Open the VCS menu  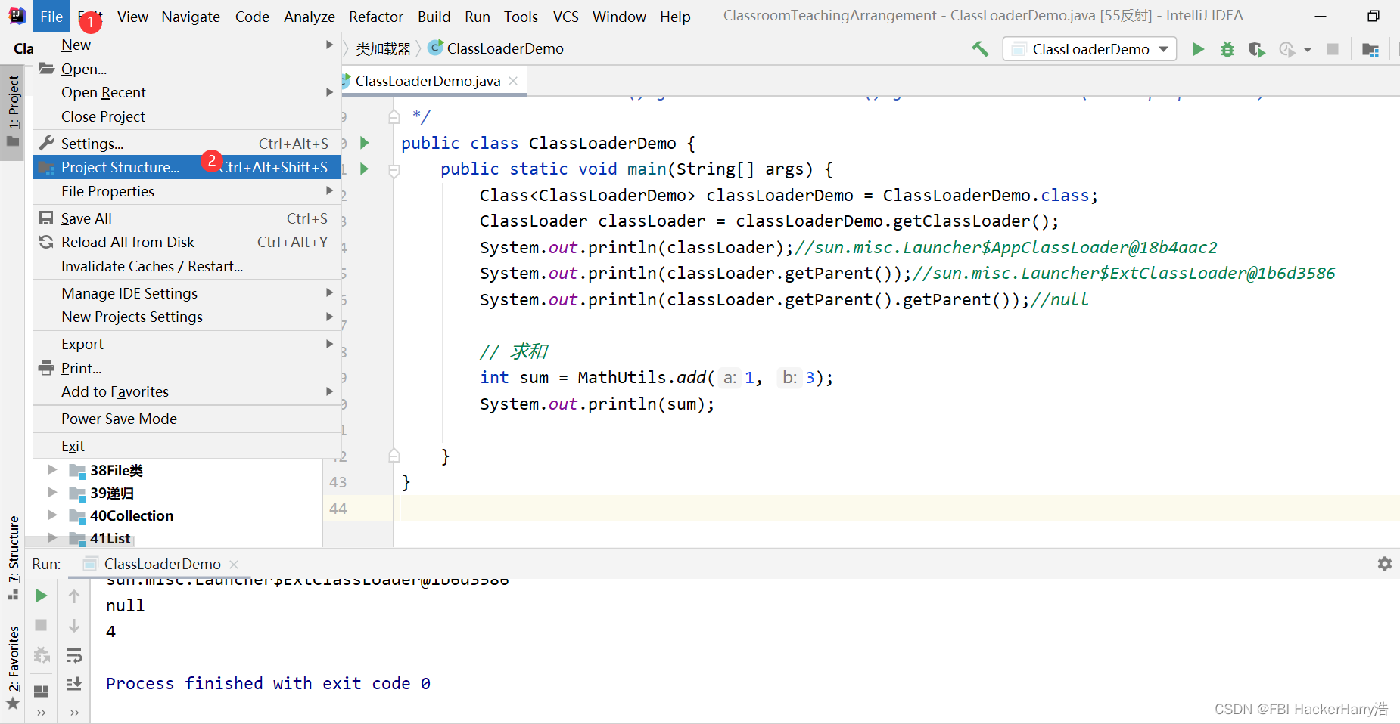565,17
